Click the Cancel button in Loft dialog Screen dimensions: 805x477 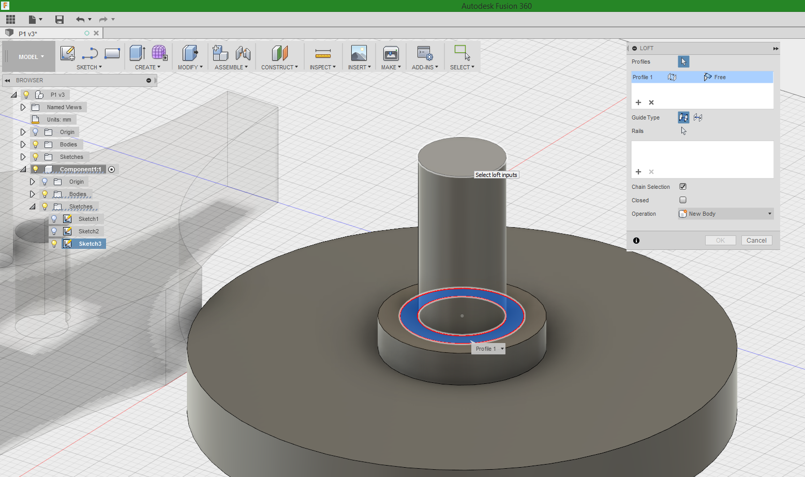pos(756,241)
